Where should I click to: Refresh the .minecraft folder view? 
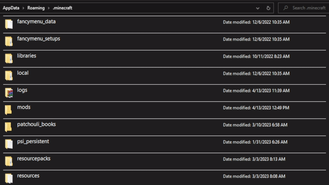pyautogui.click(x=268, y=8)
